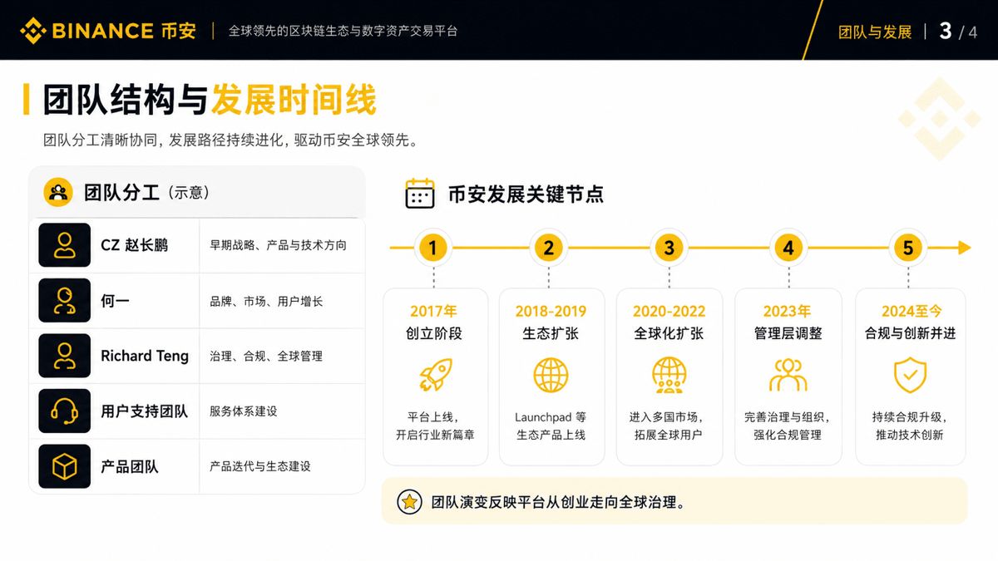Image resolution: width=998 pixels, height=561 pixels.
Task: Click the 币安发展关键节点 heading
Action: (x=526, y=194)
